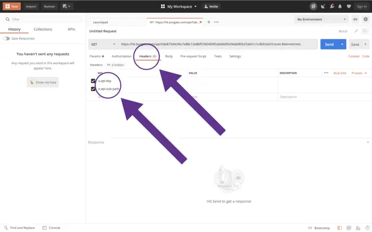Image resolution: width=372 pixels, height=232 pixels.
Task: Open tab options ellipsis menu
Action: (216, 22)
